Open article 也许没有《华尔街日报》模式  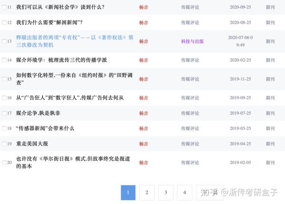(73, 162)
